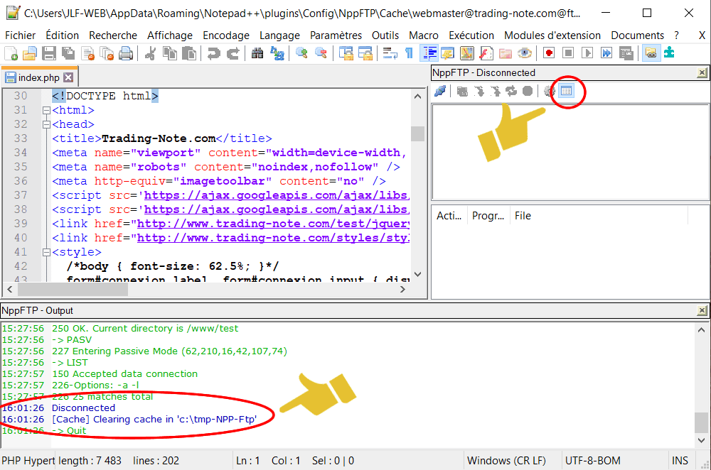The height and width of the screenshot is (470, 711).
Task: Close the NppFTP Output panel
Action: pos(702,310)
